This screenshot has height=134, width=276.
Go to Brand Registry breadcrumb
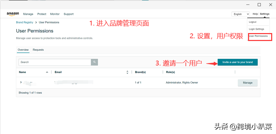(25, 22)
